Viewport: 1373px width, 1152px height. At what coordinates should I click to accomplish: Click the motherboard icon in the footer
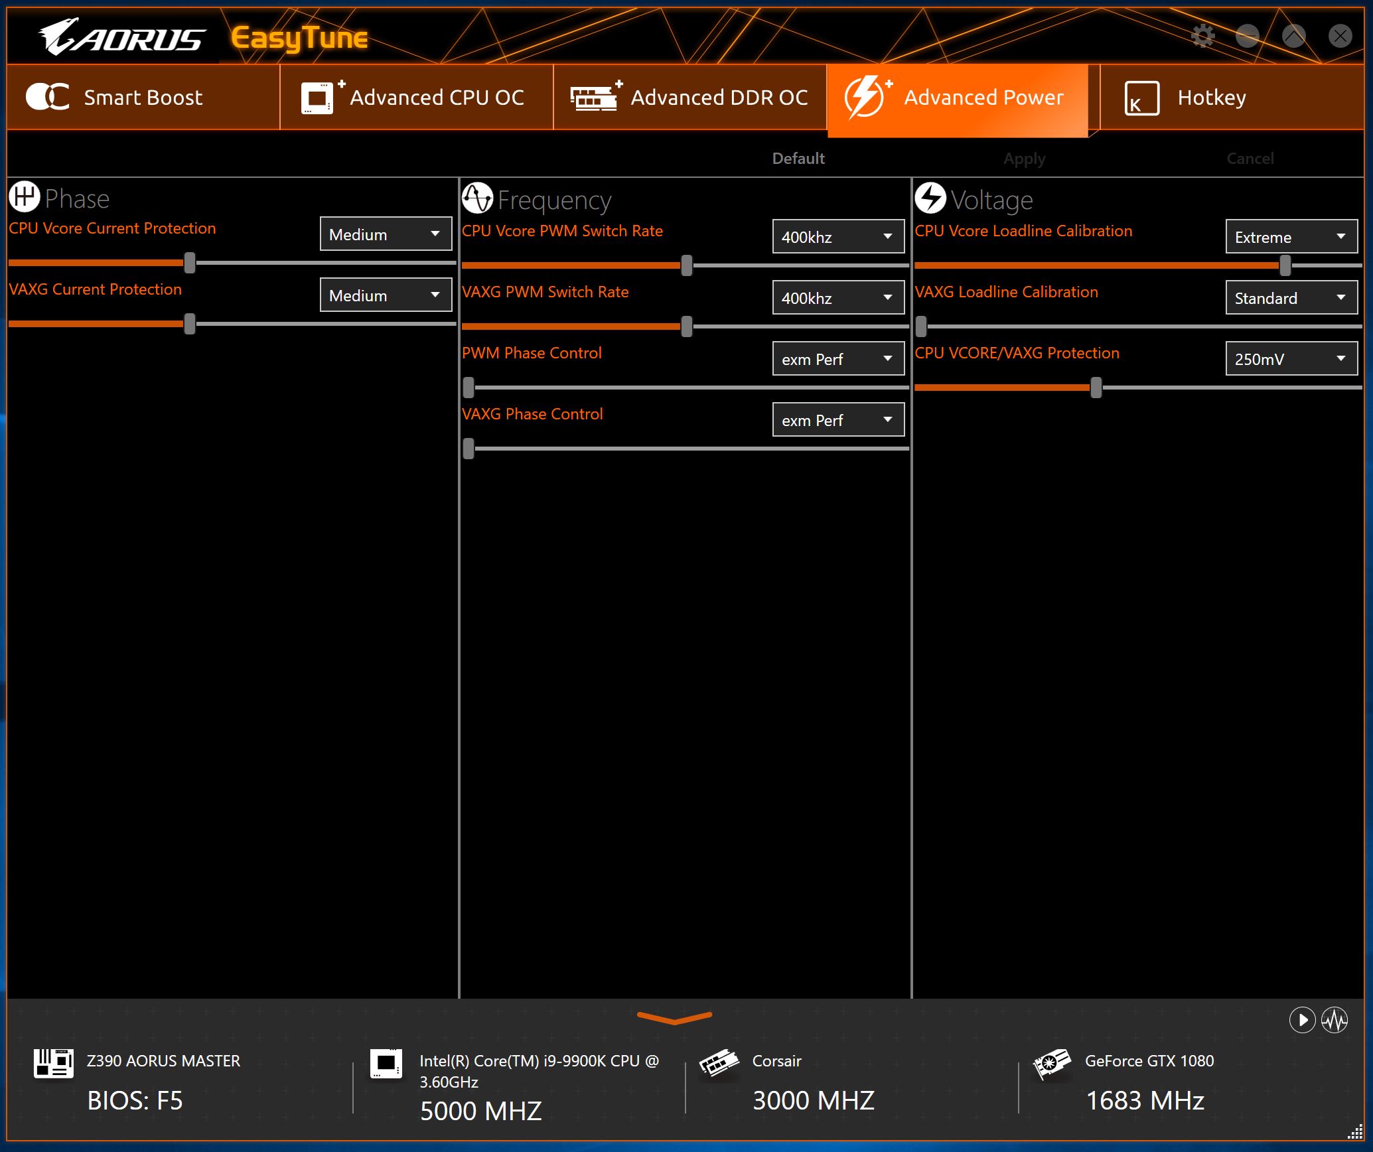point(54,1064)
